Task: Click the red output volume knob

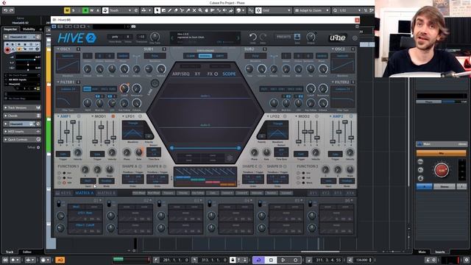Action: tap(442, 170)
